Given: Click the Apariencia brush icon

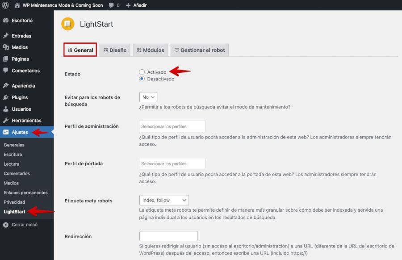Looking at the screenshot, I should point(6,86).
